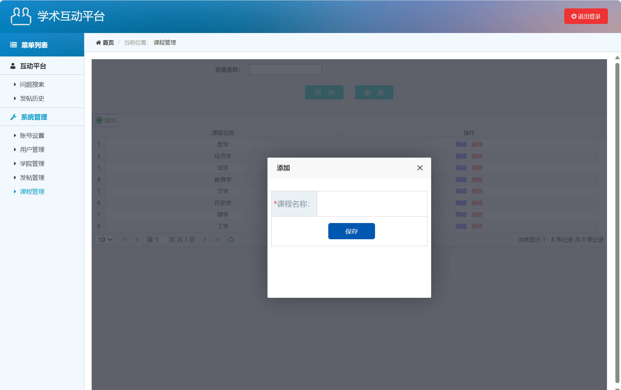Click the 菜单列表 list icon

pos(13,45)
